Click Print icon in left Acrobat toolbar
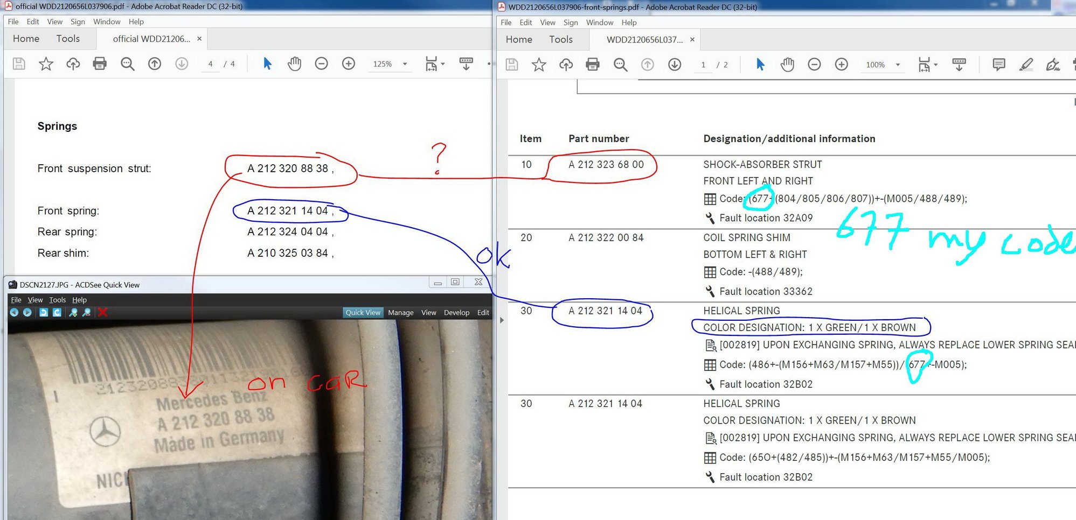 pos(100,64)
